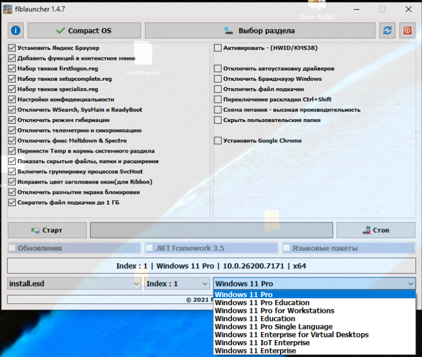The image size is (422, 357).
Task: Open the install.esd file dropdown
Action: [74, 284]
